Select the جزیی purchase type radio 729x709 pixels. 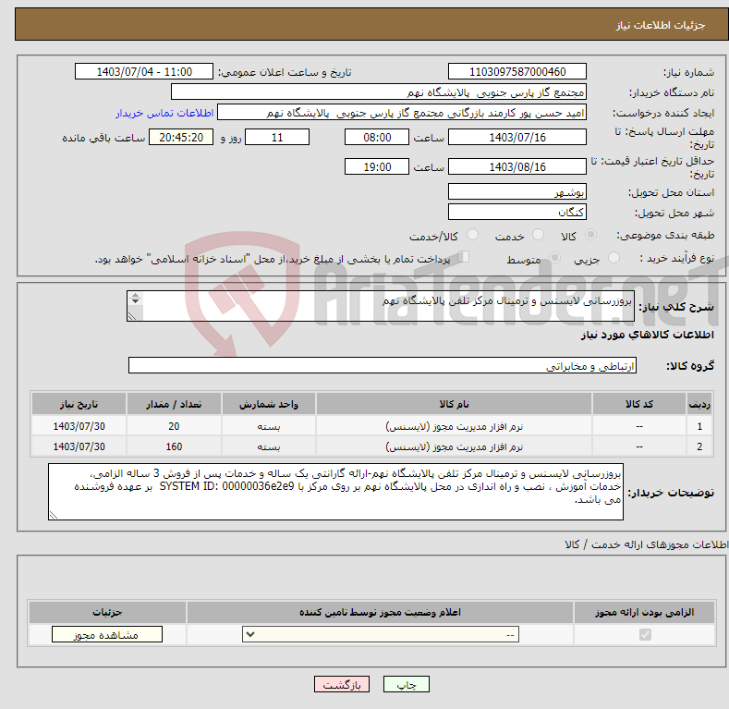(x=614, y=257)
